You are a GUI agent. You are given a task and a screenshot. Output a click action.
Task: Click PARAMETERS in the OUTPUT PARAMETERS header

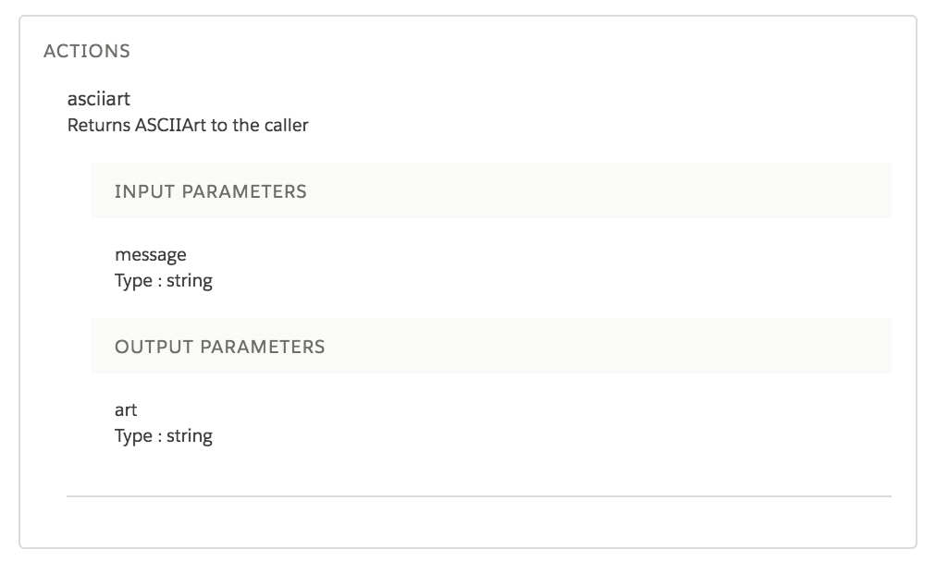coord(263,347)
